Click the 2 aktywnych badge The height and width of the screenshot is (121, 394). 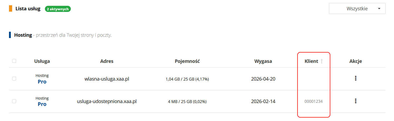point(58,9)
